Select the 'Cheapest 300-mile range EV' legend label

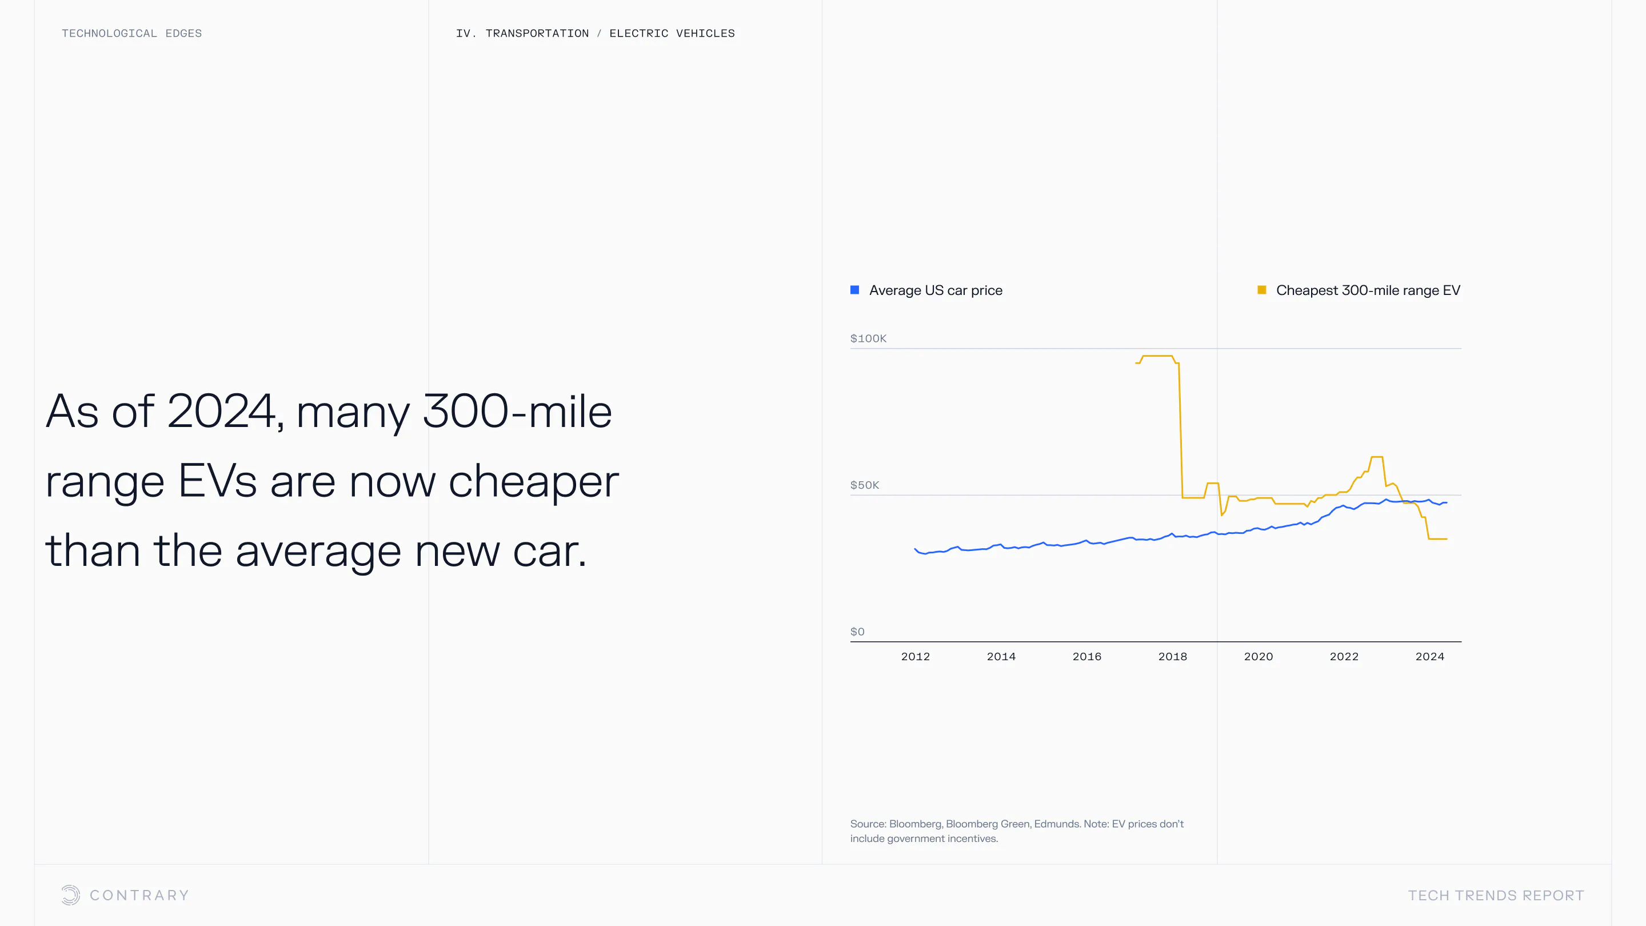(1368, 290)
